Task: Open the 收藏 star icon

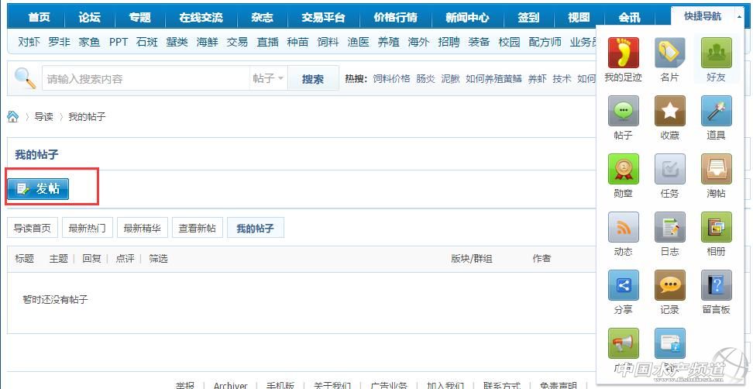Action: coord(669,111)
